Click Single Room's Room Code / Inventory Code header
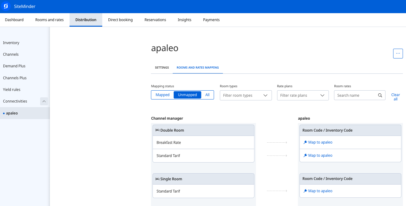The width and height of the screenshot is (406, 206). click(x=350, y=179)
